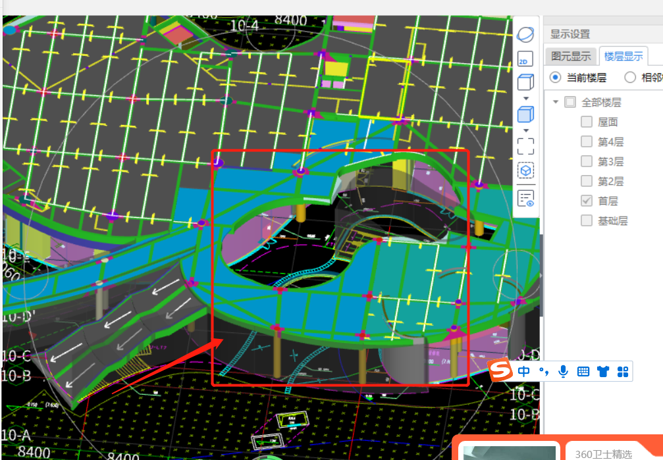The image size is (663, 460).
Task: Open dropdown arrow below wireframe cube icon
Action: tap(526, 98)
